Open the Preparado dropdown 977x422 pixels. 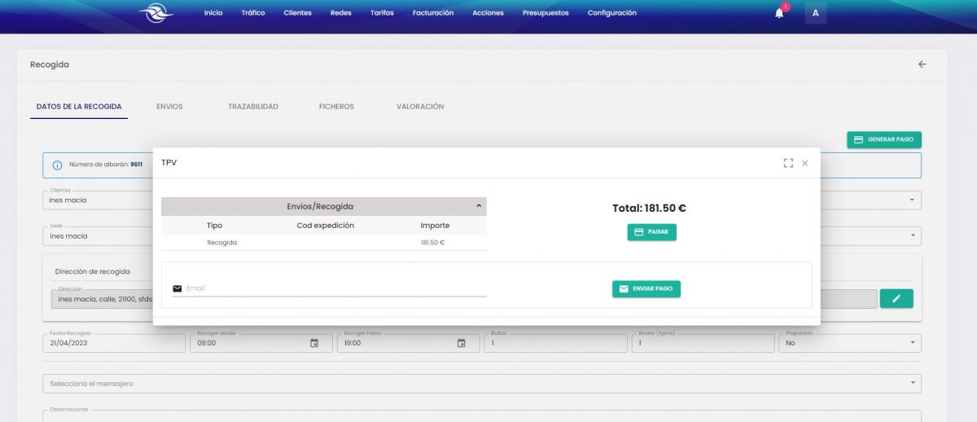click(x=910, y=343)
